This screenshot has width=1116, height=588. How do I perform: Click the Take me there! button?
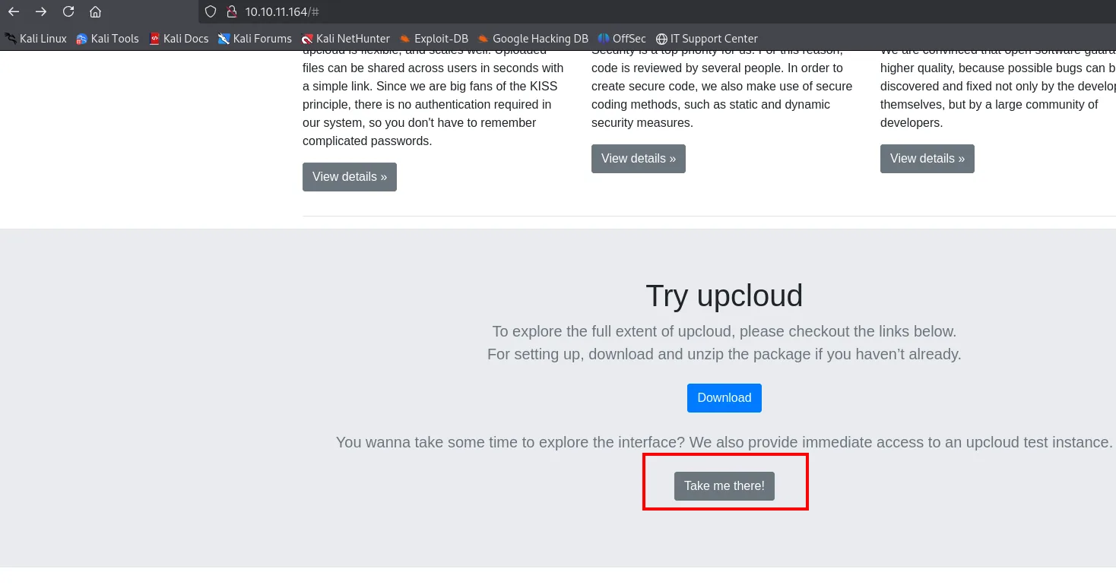click(724, 486)
